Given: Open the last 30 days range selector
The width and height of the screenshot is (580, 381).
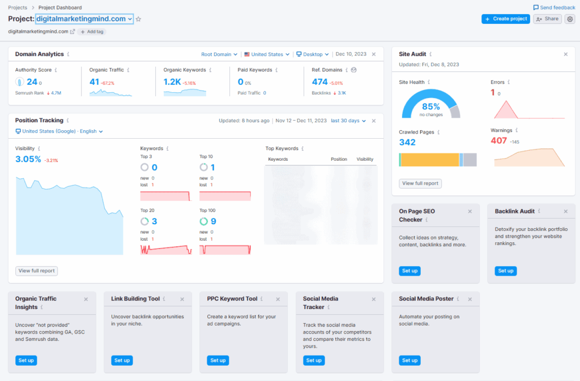Looking at the screenshot, I should [348, 121].
